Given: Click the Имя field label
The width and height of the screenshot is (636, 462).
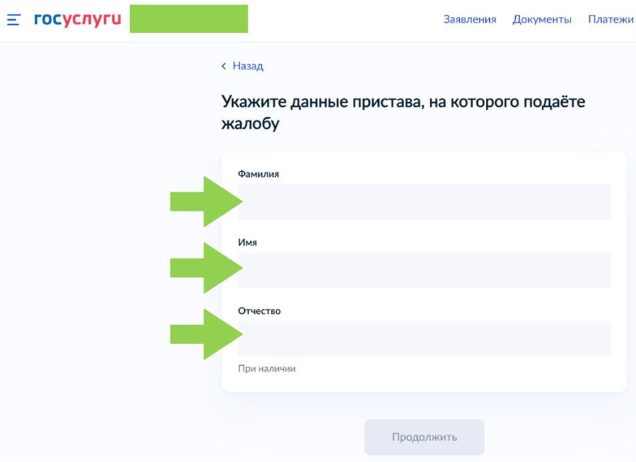Looking at the screenshot, I should [248, 242].
